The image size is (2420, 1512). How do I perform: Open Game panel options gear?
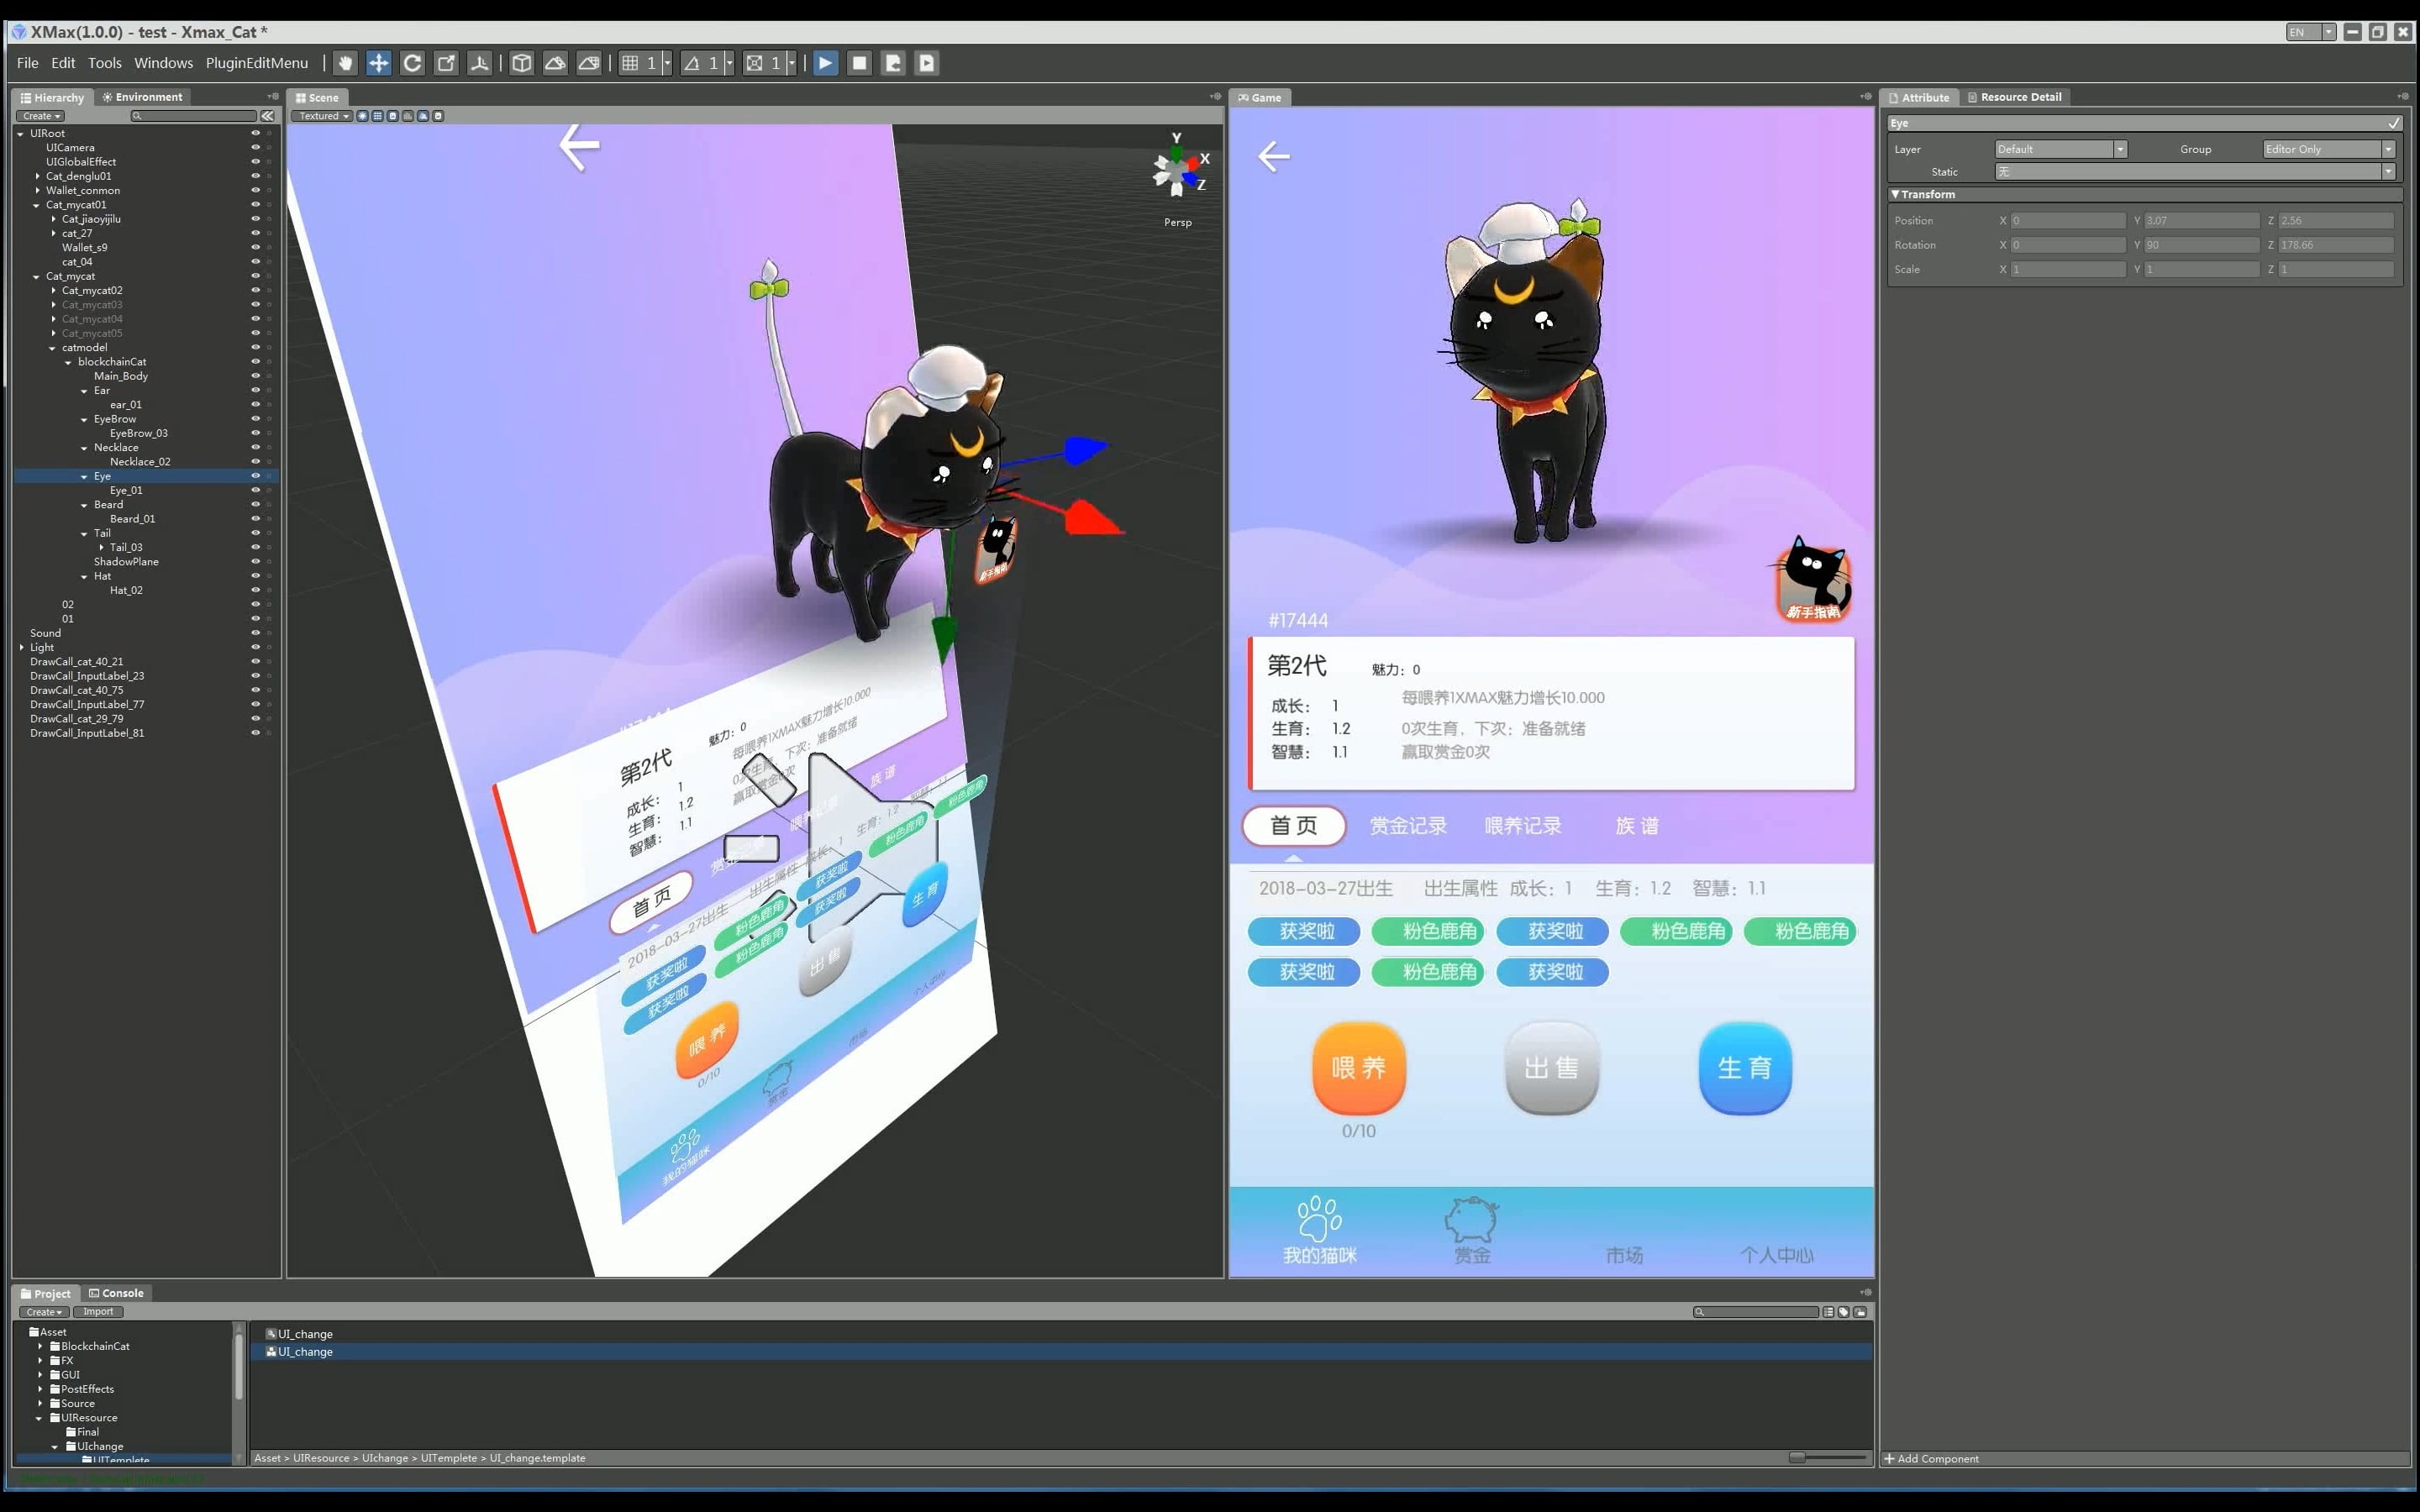[x=1865, y=97]
